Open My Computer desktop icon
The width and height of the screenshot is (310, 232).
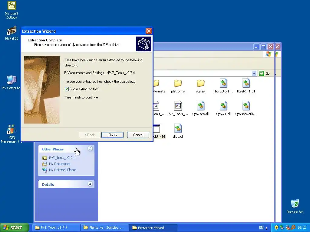point(11,82)
